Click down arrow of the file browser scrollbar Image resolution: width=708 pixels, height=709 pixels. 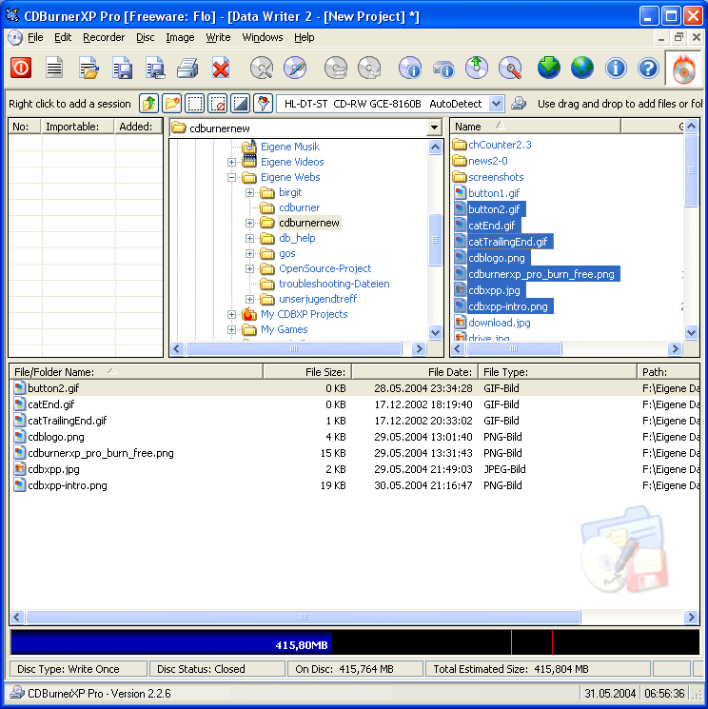(691, 333)
